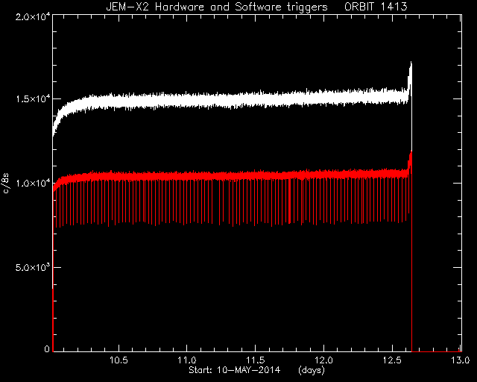Click the 12.5 x-axis tick label
This screenshot has width=477, height=382.
pos(393,360)
